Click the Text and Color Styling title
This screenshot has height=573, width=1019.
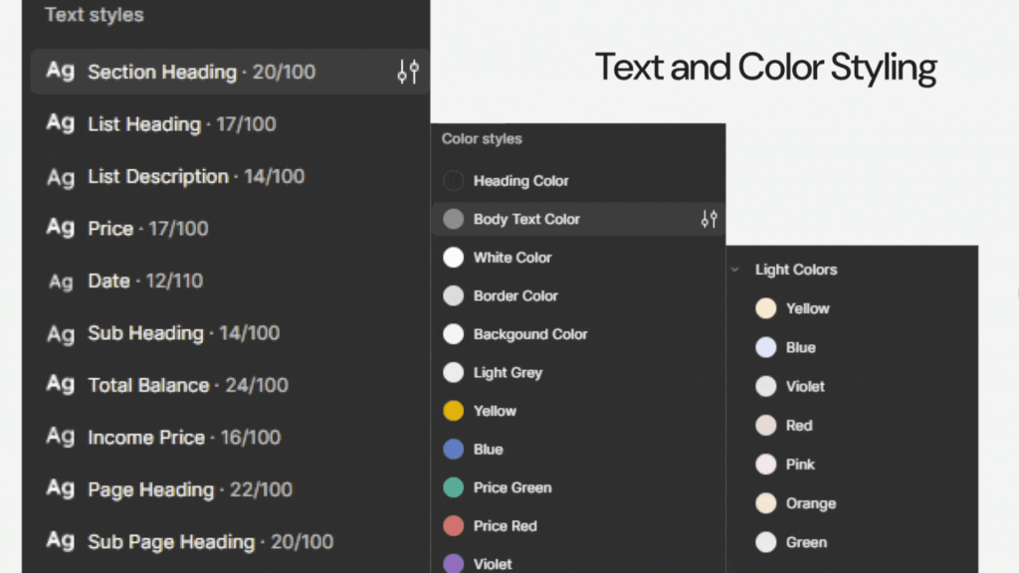[x=765, y=68]
